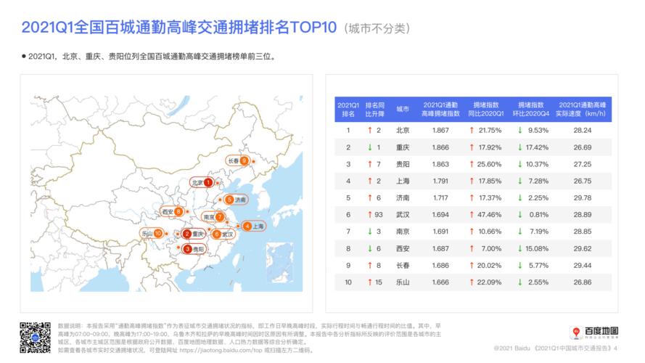Click the green down arrow beside 9.53%
The image size is (645, 363).
point(520,130)
